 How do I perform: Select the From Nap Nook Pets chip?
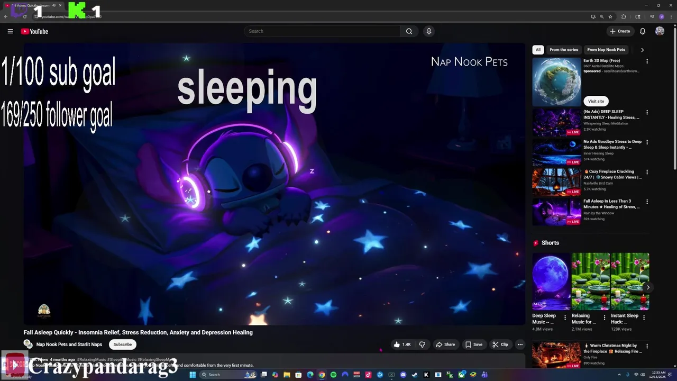point(606,50)
